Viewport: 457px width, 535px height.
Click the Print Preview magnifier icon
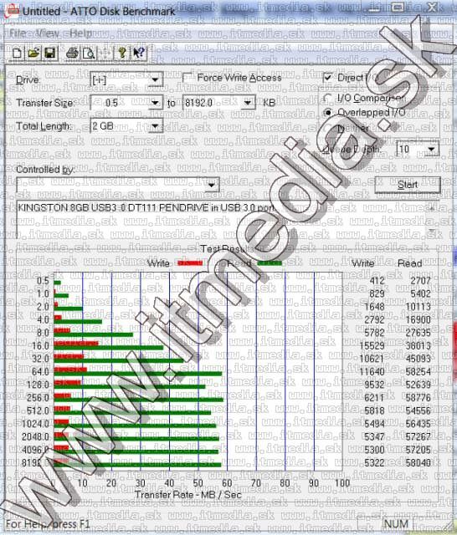[x=89, y=53]
